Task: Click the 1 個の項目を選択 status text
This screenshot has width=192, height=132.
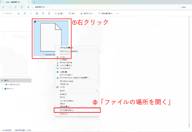Action: pos(20,130)
